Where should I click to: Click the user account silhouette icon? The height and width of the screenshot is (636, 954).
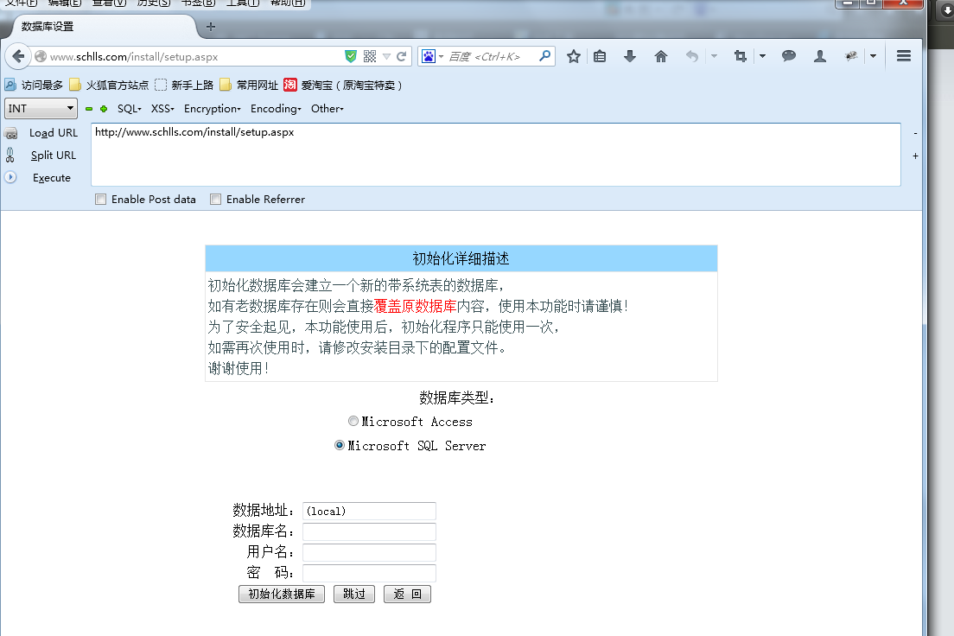[820, 57]
